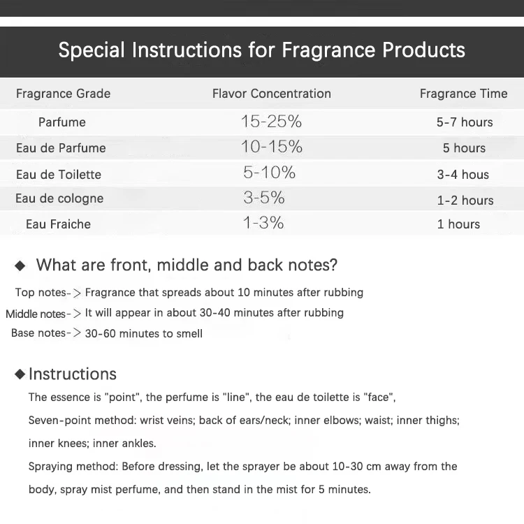Click the 5-7 hours fragrance time
Image resolution: width=524 pixels, height=524 pixels.
coord(465,122)
